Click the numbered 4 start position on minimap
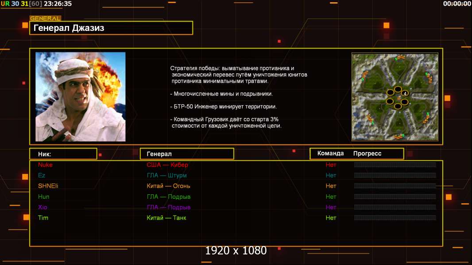472x265 pixels. 405,93
